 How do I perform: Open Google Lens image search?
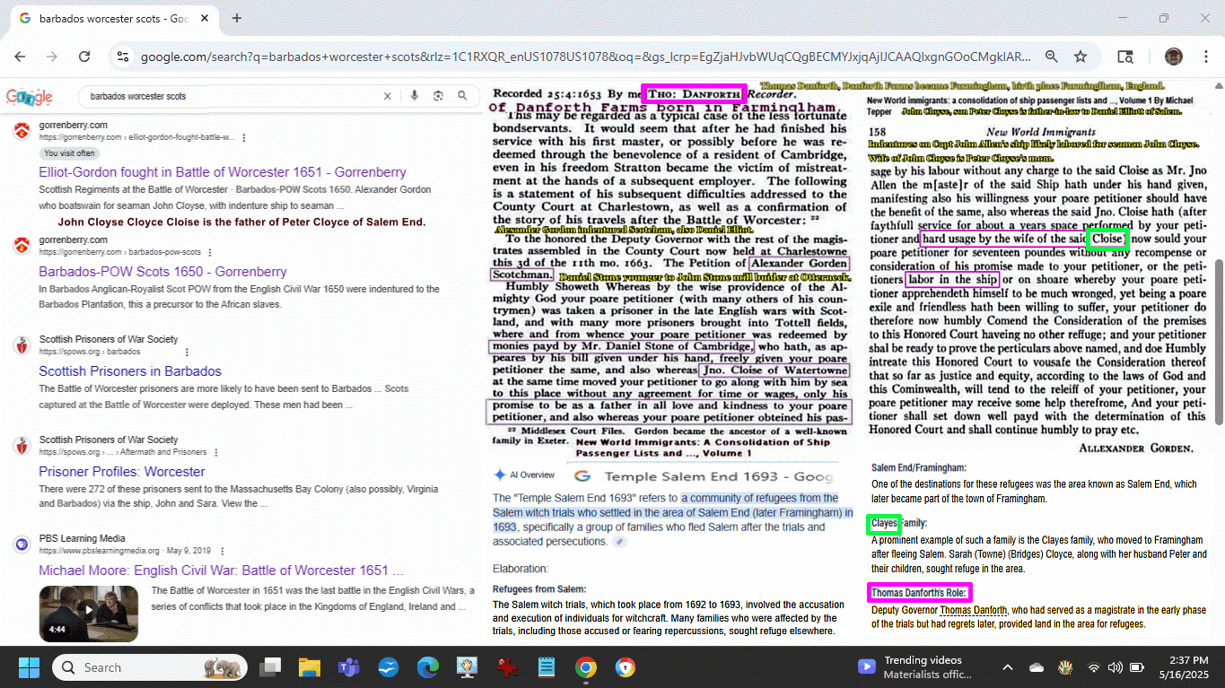[x=438, y=96]
